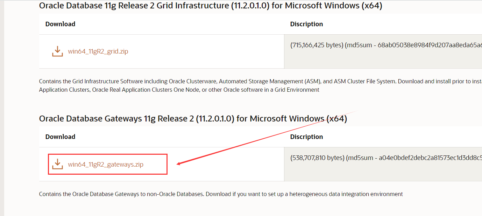The image size is (482, 216).
Task: Click the download arrow icon for win64_11gR2_gateways.zip
Action: click(x=57, y=164)
